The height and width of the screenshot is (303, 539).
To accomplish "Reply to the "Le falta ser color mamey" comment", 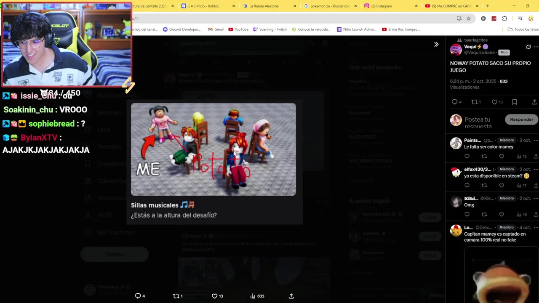I will (x=467, y=156).
